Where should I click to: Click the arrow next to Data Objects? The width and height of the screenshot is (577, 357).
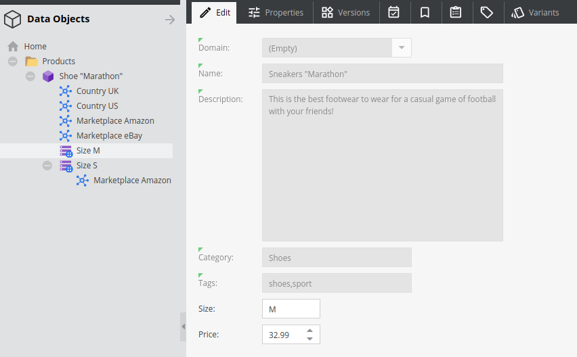pyautogui.click(x=169, y=20)
